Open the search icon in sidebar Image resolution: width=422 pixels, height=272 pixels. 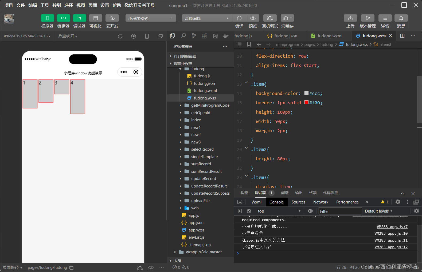point(183,36)
